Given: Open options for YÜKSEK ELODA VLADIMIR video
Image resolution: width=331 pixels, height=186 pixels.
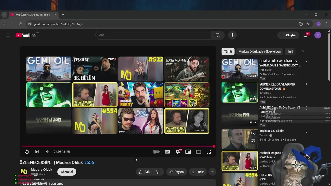Looking at the screenshot, I should point(306,85).
